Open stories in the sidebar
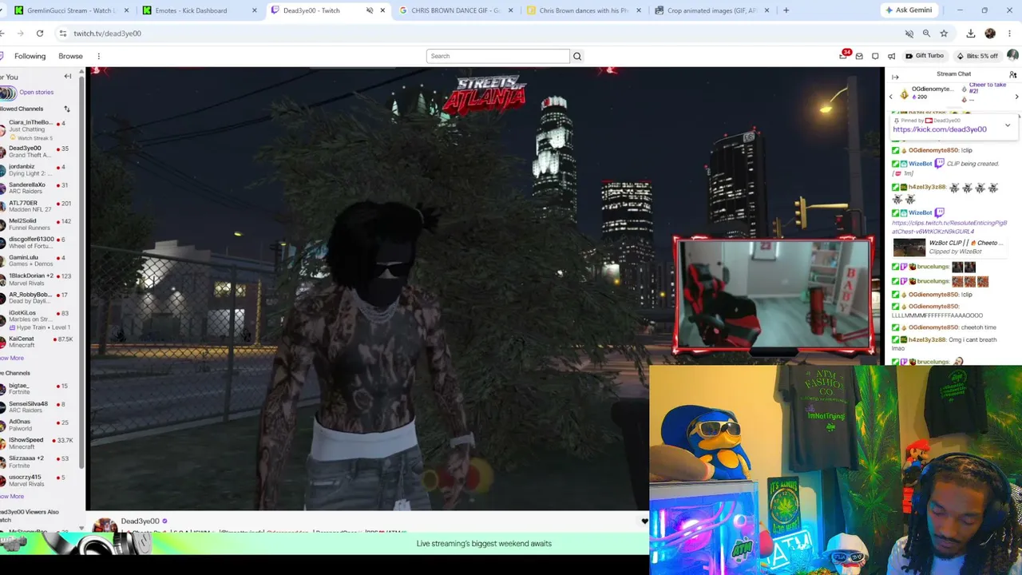The image size is (1022, 575). point(36,93)
